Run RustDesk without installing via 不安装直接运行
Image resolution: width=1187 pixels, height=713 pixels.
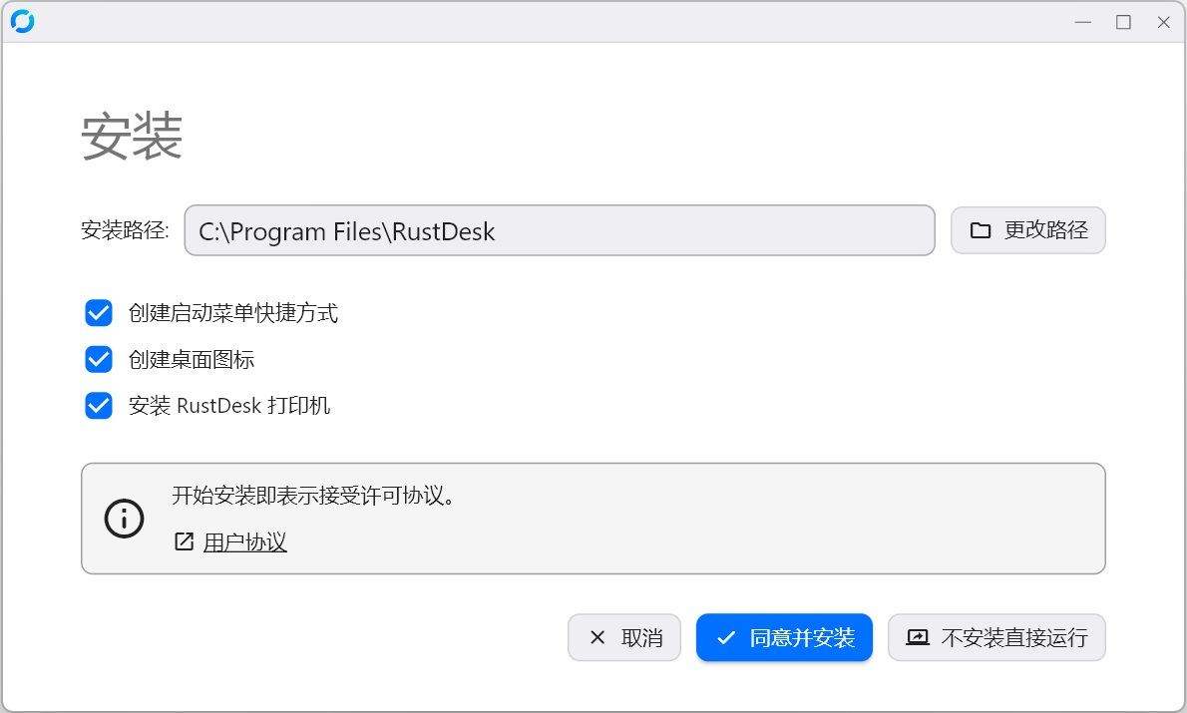996,637
